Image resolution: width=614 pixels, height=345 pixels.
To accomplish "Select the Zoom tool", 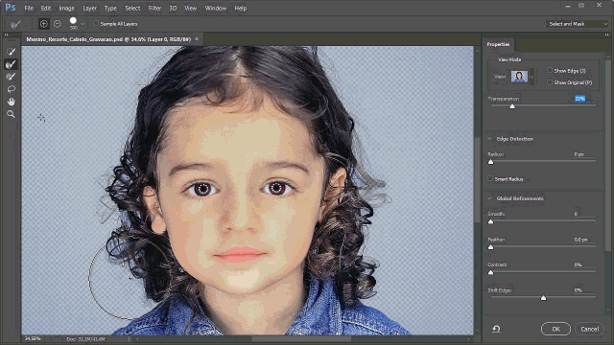I will pyautogui.click(x=11, y=114).
